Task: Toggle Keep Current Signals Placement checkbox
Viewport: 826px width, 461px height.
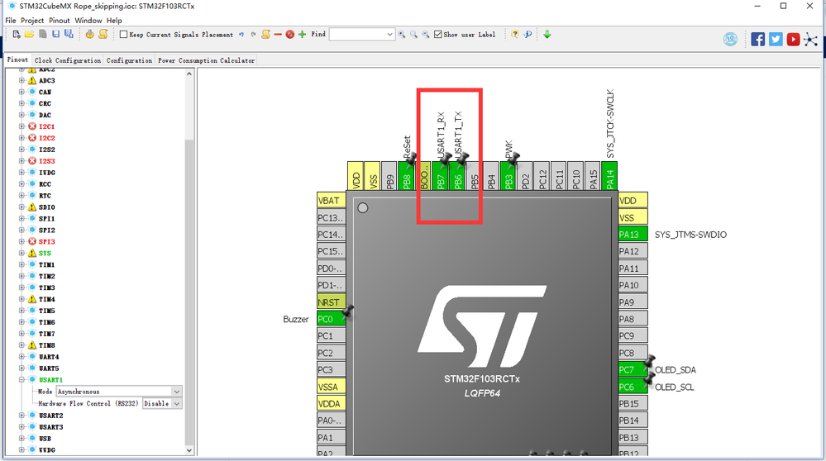Action: 123,35
